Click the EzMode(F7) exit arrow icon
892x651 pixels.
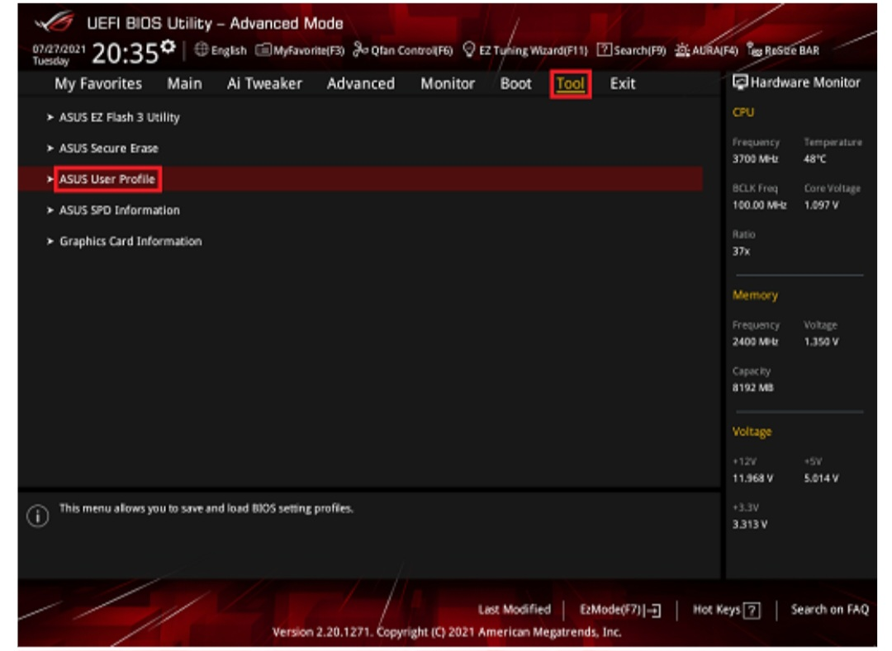(653, 611)
